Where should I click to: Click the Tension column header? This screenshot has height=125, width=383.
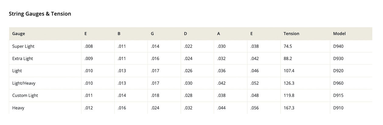pos(291,34)
